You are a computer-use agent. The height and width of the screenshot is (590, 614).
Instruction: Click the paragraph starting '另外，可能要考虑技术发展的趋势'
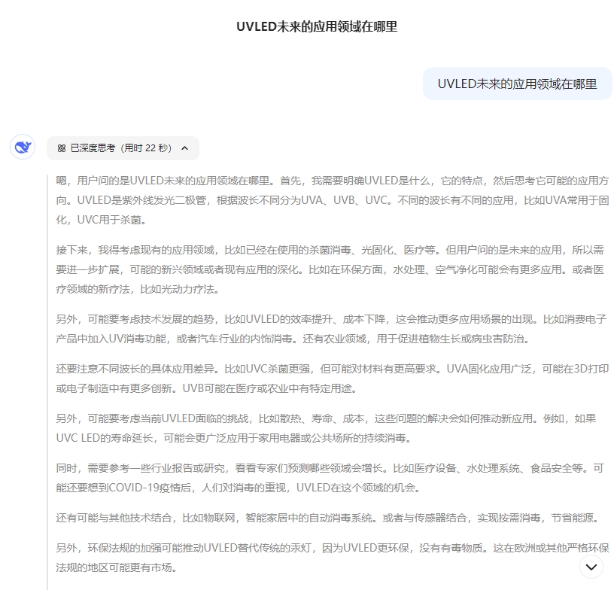tap(331, 329)
